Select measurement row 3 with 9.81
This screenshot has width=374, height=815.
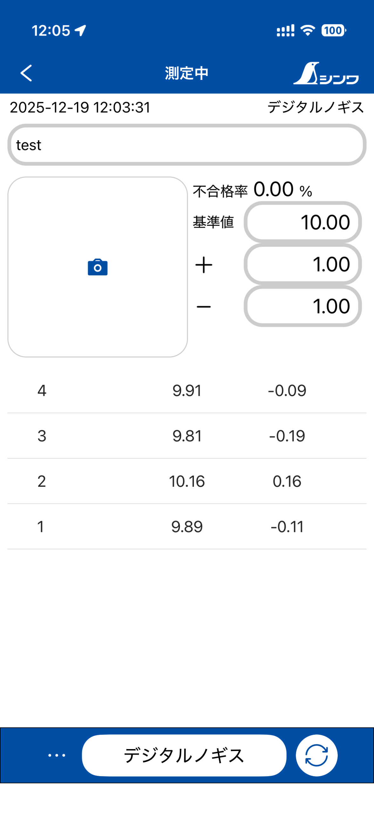point(187,436)
